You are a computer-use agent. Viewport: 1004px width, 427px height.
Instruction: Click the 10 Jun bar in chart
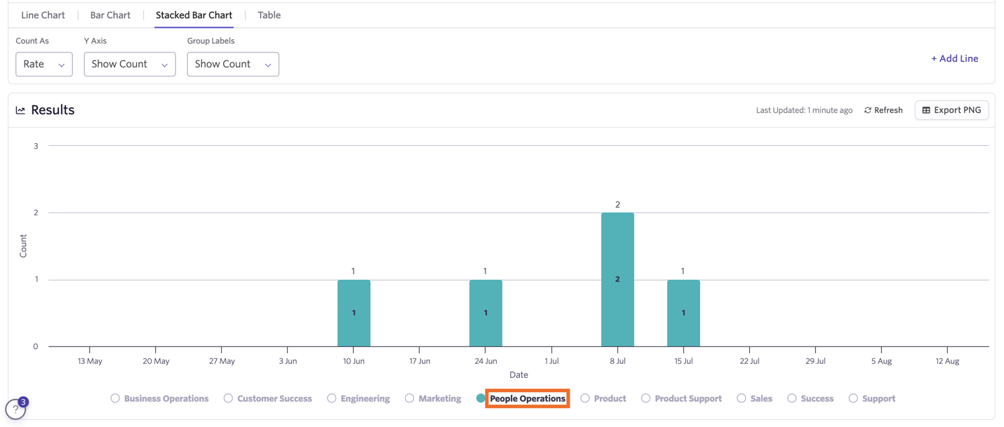(x=354, y=313)
